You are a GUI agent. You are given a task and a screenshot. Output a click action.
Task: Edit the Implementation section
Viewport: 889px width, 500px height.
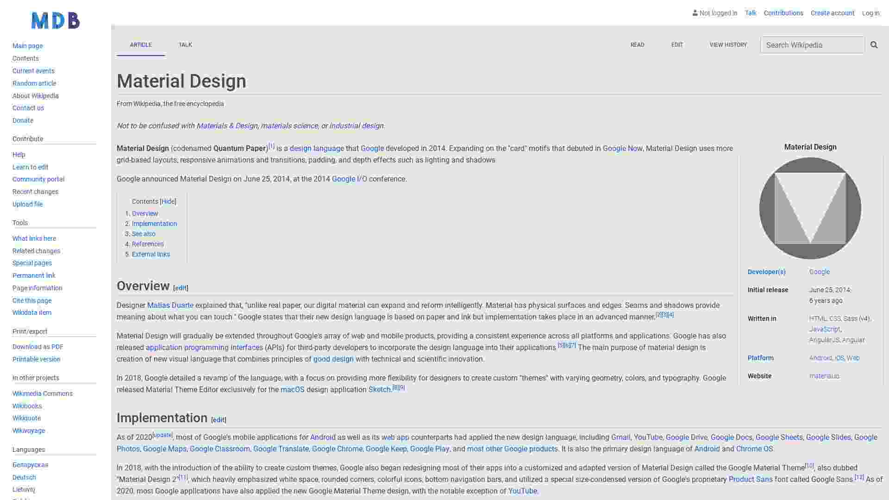(219, 420)
